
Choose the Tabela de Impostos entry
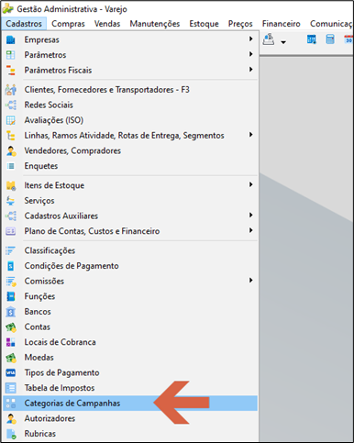click(130, 388)
